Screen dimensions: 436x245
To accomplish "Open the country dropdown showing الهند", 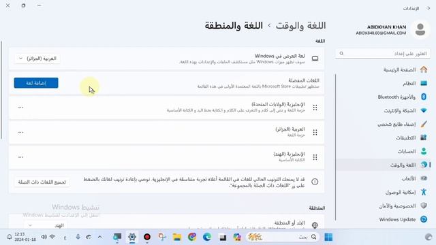I will (46, 225).
